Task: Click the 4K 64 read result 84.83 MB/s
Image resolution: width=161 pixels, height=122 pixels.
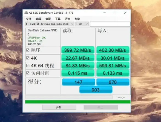Action: pyautogui.click(x=78, y=66)
